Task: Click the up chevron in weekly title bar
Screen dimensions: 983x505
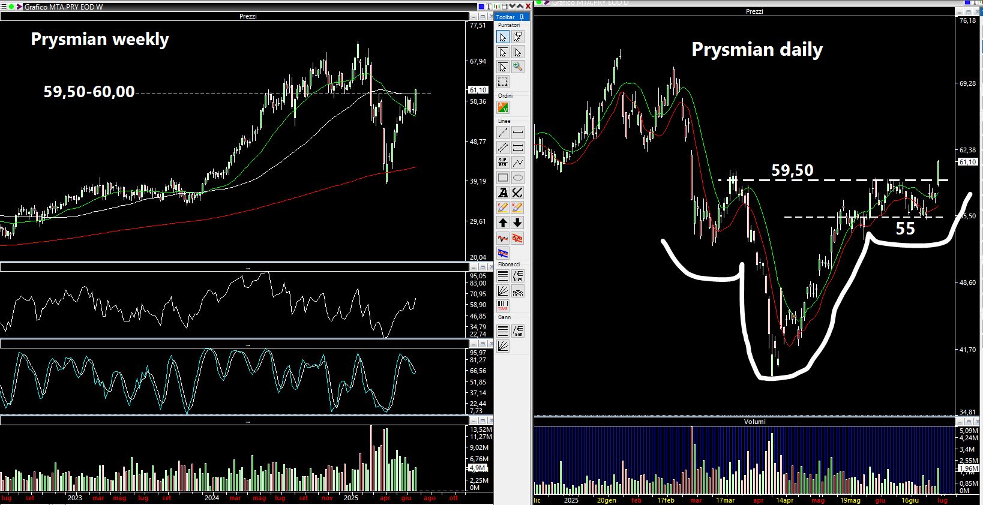Action: tap(520, 7)
